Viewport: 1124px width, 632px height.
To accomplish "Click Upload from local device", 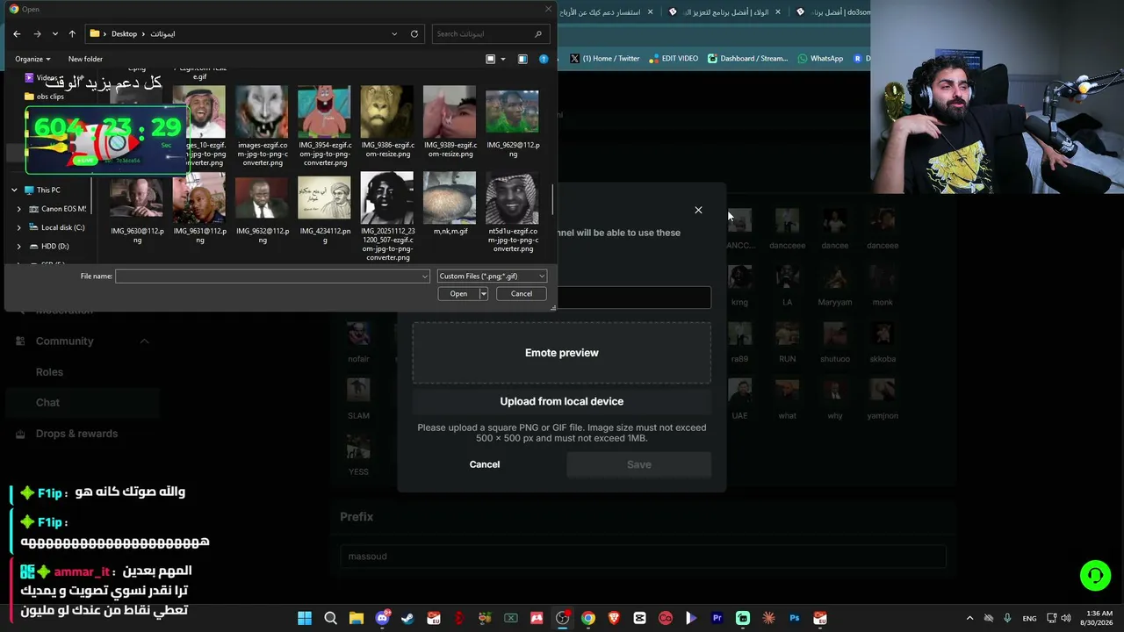I will click(562, 401).
